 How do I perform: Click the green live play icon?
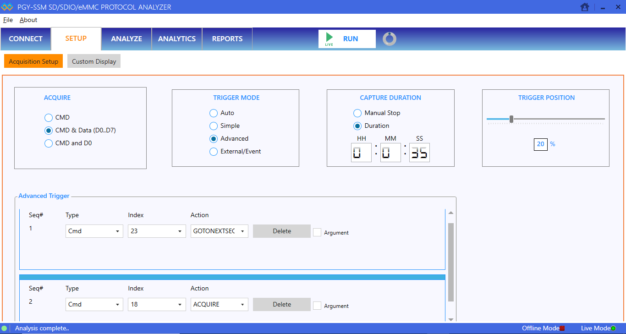[x=329, y=38]
